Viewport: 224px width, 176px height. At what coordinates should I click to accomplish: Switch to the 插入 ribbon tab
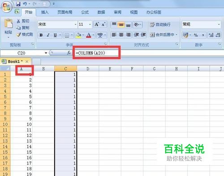[45, 12]
